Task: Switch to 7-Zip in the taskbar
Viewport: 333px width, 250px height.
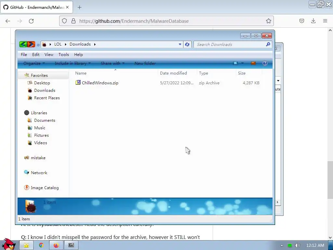Action: 71,245
